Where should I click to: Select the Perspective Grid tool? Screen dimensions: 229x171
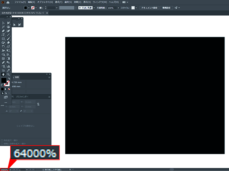[8, 54]
